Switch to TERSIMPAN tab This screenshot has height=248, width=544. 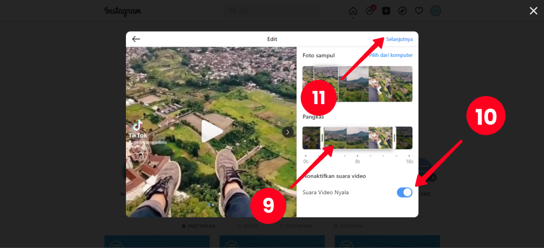pos(296,226)
